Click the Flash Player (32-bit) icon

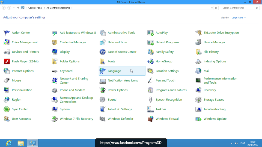[7, 62]
